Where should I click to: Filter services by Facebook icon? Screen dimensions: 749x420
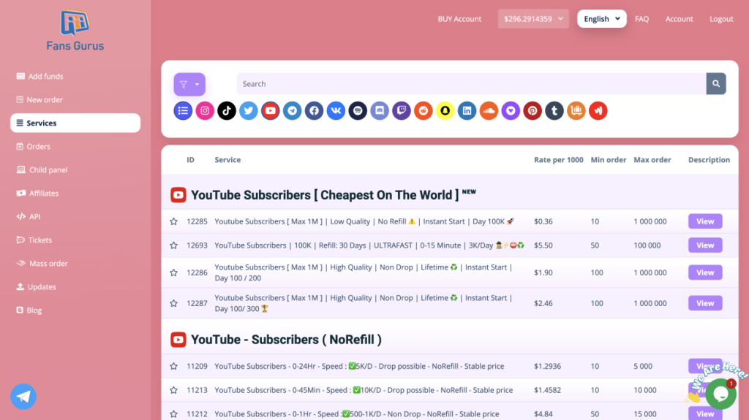[315, 111]
